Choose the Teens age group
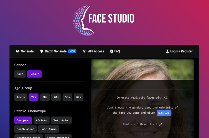The image size is (209, 138). pos(21,97)
